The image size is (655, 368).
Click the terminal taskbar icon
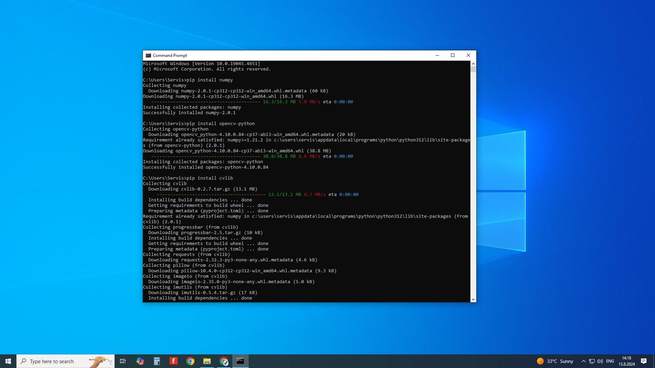[x=240, y=361]
